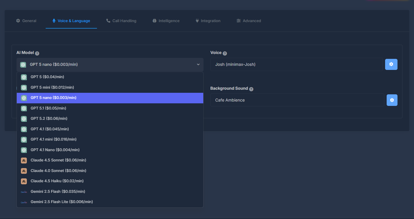Image resolution: width=414 pixels, height=219 pixels.
Task: Open the Call Handling tab
Action: (x=121, y=21)
